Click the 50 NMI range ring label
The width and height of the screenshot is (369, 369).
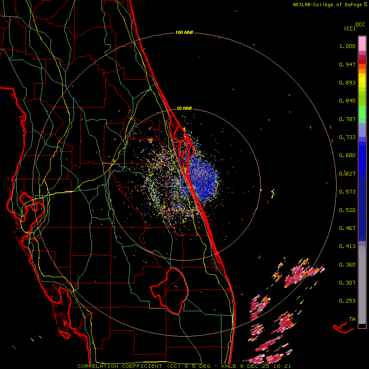184,108
